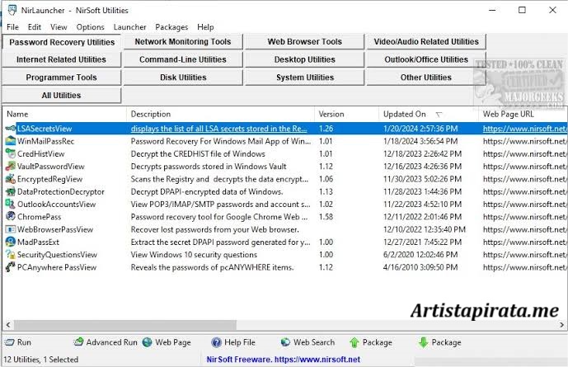Screen dimensions: 568x367
Task: Sort by the Version column header
Action: pos(347,114)
